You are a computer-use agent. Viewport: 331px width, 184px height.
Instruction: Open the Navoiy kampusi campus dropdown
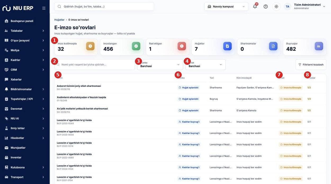click(226, 6)
